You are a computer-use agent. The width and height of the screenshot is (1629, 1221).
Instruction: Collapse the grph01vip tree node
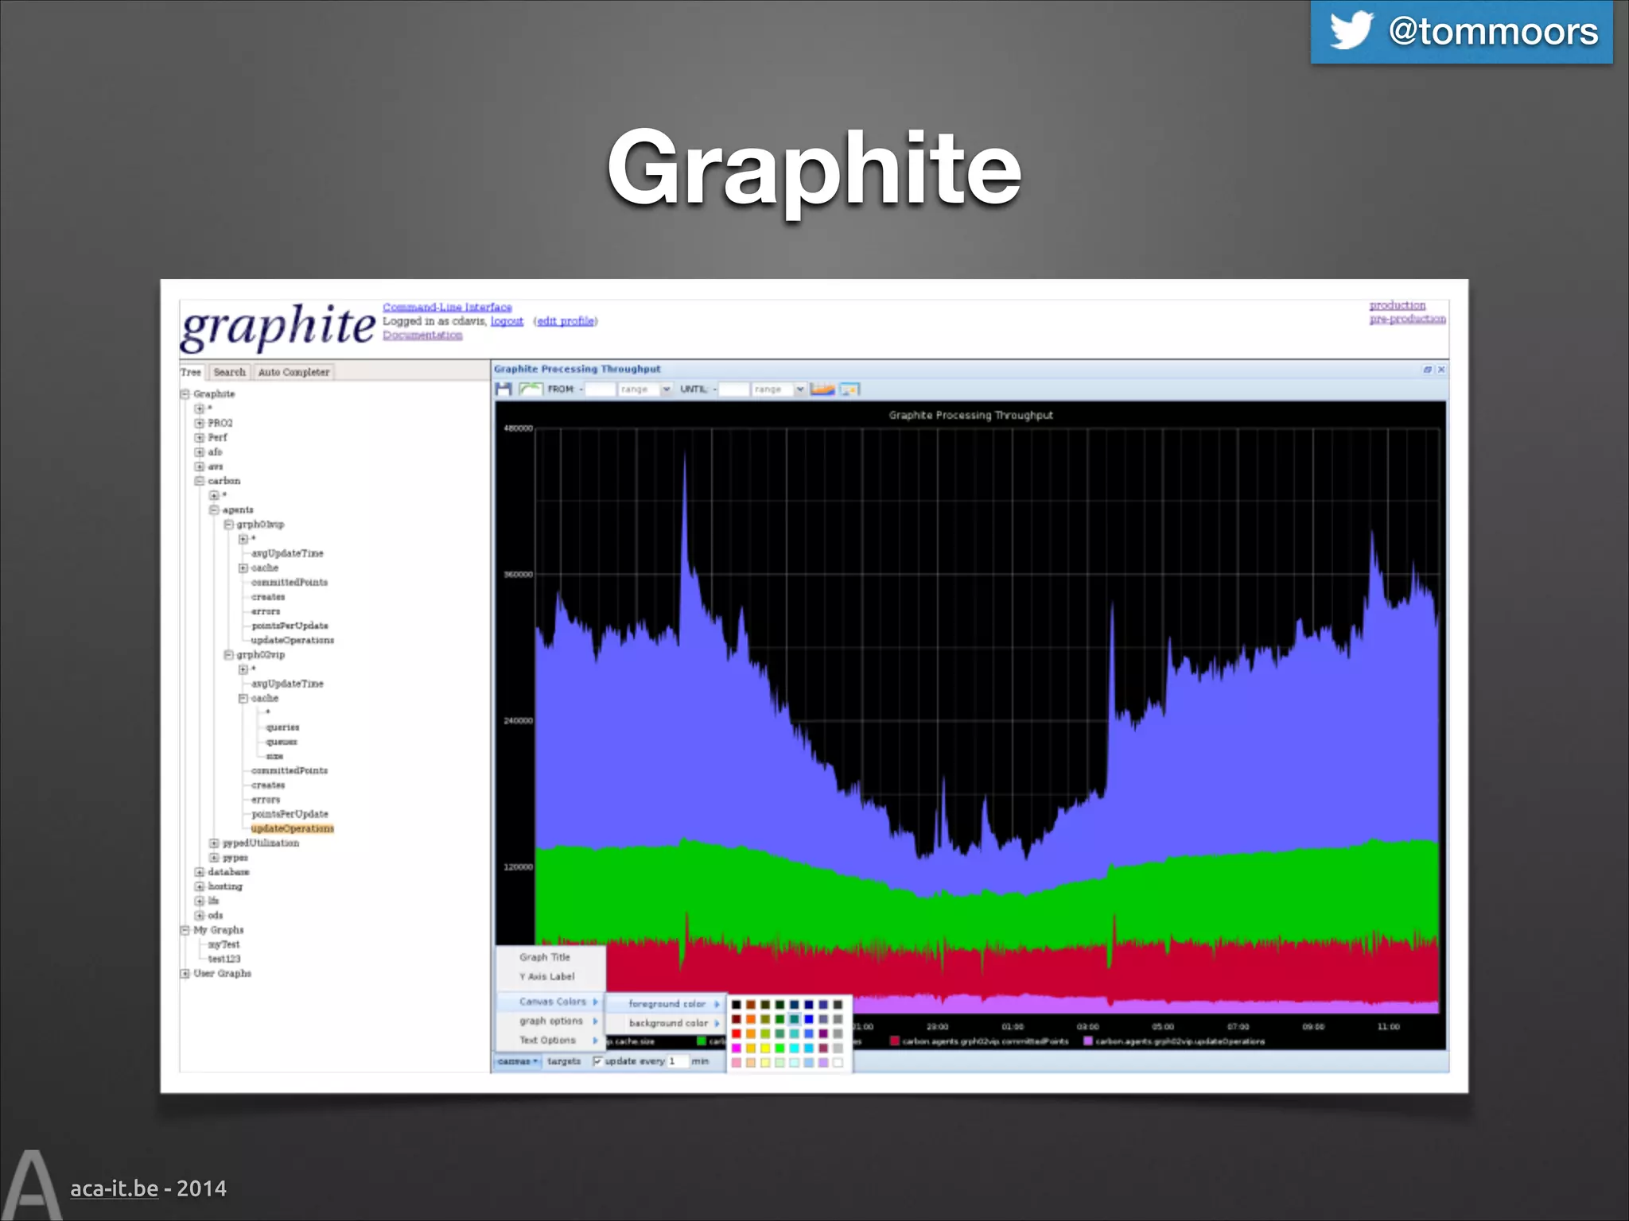pos(228,525)
